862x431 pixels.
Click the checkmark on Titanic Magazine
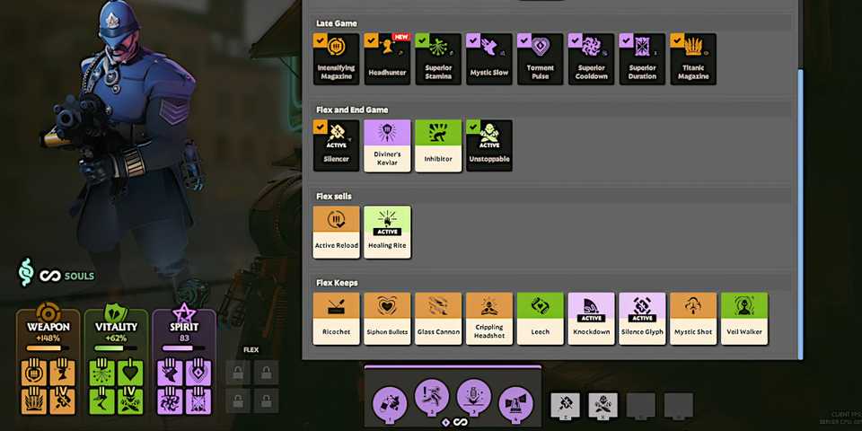click(x=677, y=40)
